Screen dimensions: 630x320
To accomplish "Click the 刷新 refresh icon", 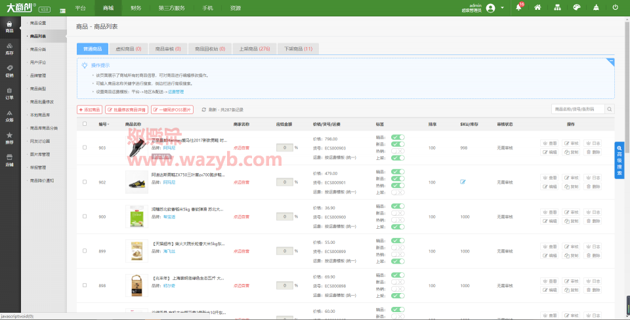I will [x=204, y=110].
